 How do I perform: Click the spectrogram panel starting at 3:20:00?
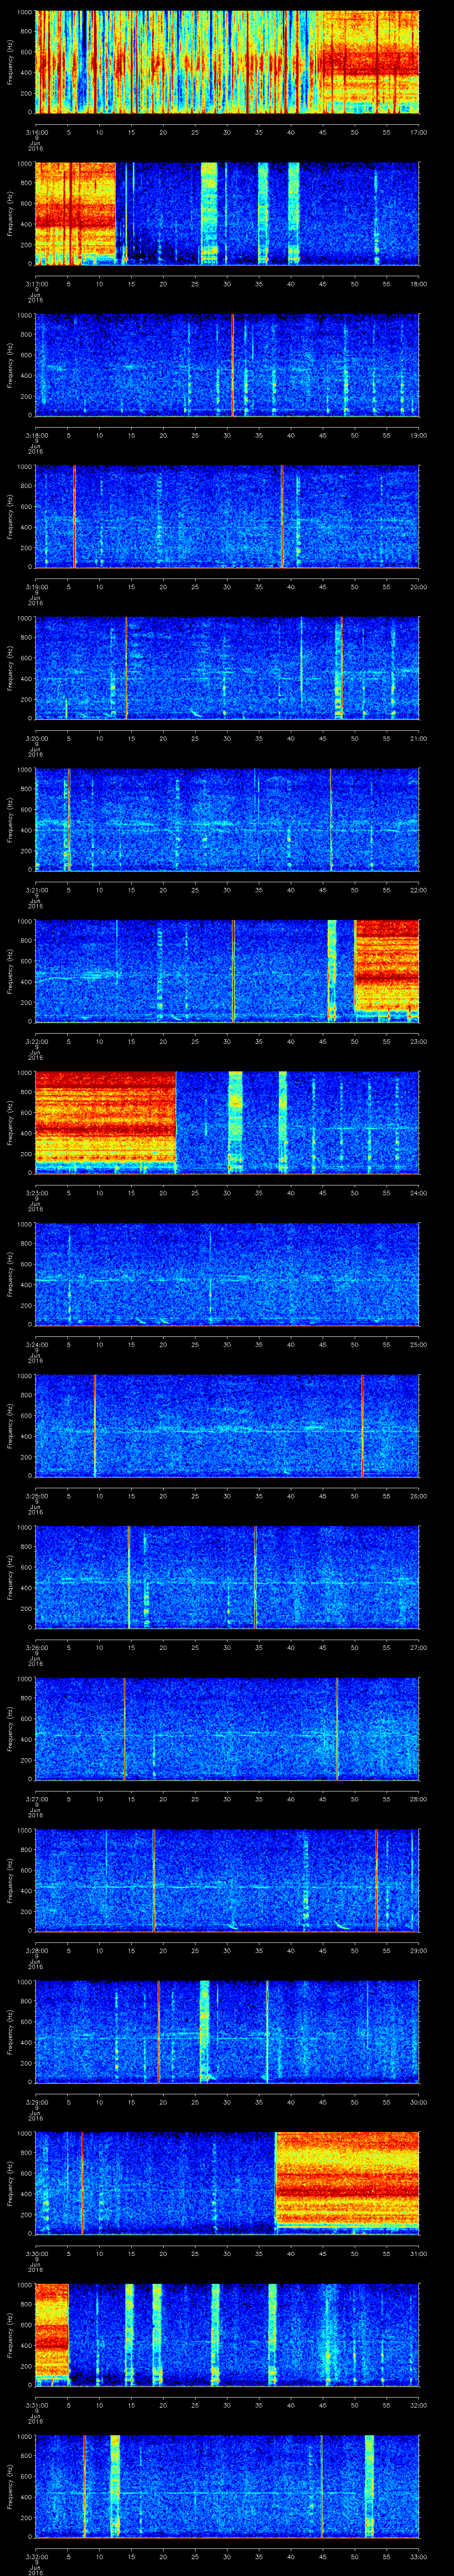(227, 668)
